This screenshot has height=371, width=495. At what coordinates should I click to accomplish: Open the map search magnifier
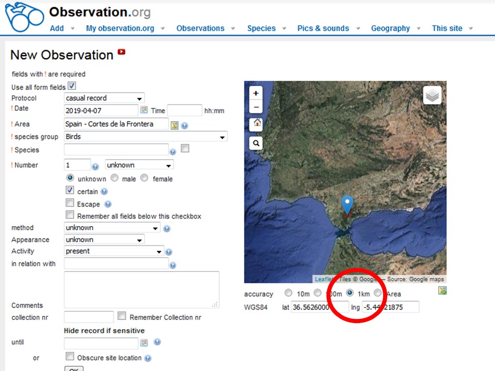(x=256, y=143)
